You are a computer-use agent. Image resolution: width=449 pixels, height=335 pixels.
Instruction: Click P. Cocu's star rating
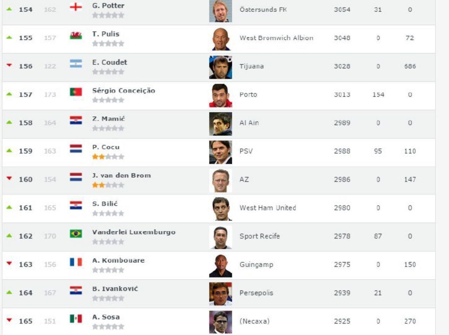coord(108,157)
